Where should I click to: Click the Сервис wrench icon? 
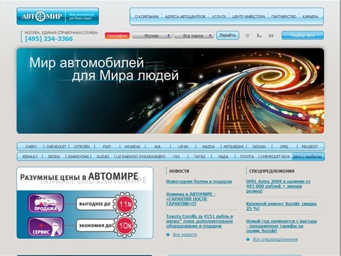[46, 227]
